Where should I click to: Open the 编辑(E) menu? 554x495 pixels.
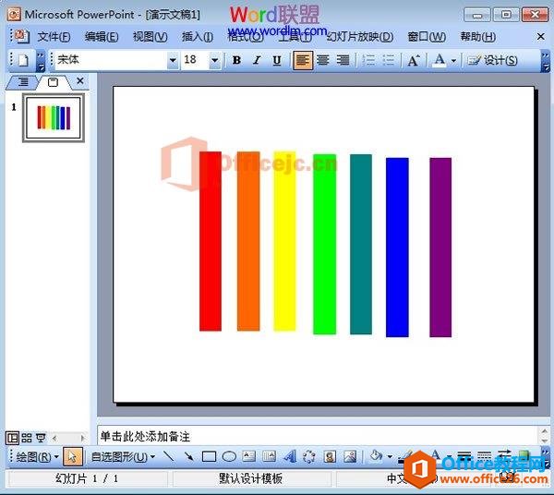click(102, 37)
